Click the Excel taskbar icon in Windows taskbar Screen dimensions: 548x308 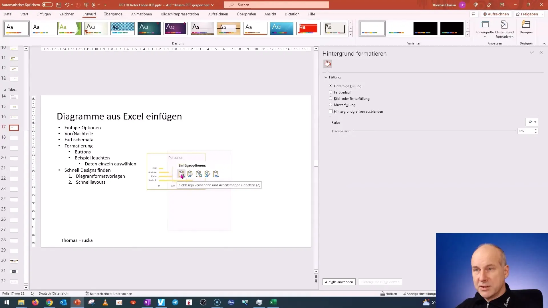point(273,302)
